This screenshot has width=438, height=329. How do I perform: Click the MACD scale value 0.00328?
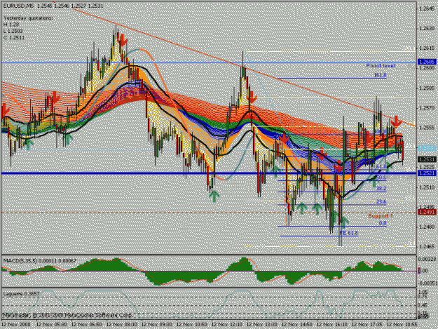(x=427, y=260)
